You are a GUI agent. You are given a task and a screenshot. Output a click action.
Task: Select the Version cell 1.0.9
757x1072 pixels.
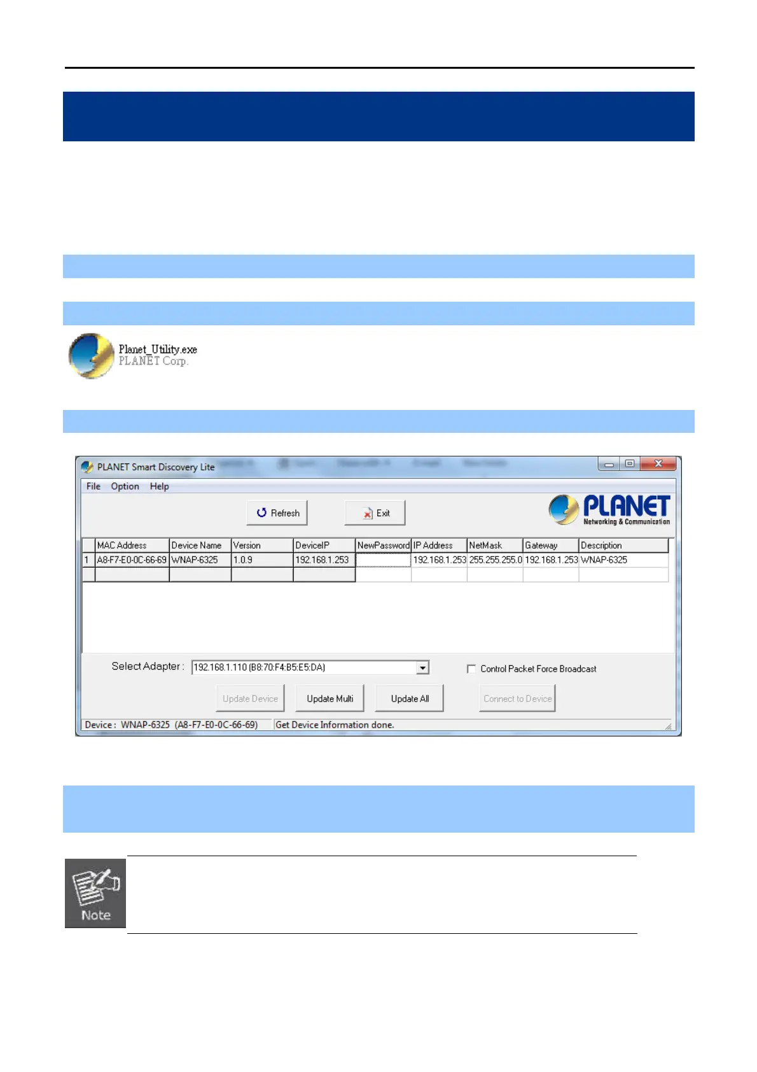point(261,560)
